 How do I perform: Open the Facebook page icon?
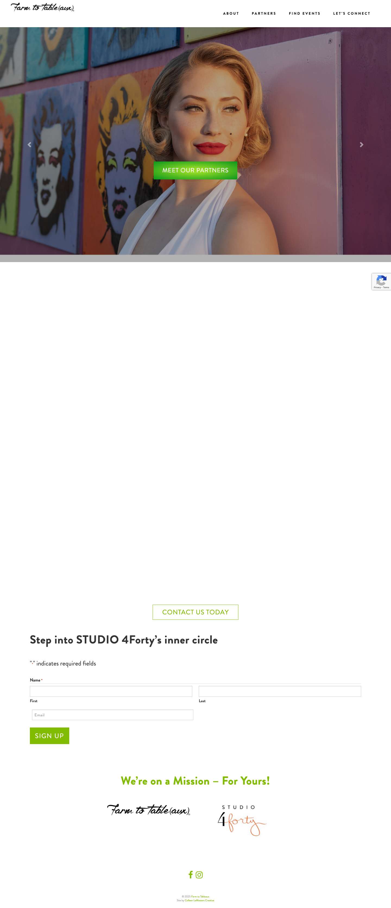(x=191, y=875)
